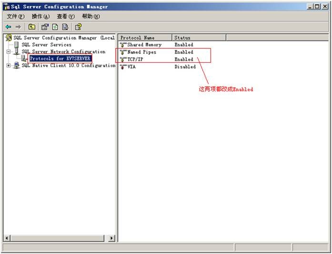Click the Enabled status of Named Pipes
Screen dimensions: 332x254
click(184, 52)
